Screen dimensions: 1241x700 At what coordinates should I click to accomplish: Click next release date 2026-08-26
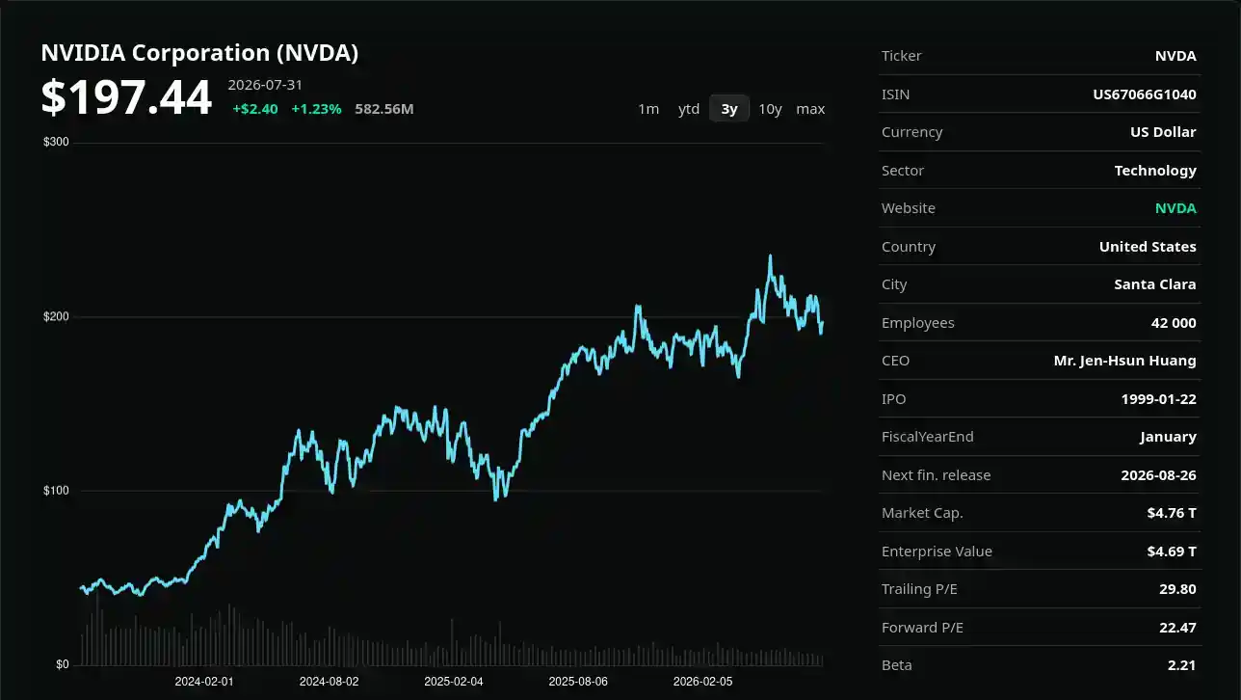(1158, 475)
